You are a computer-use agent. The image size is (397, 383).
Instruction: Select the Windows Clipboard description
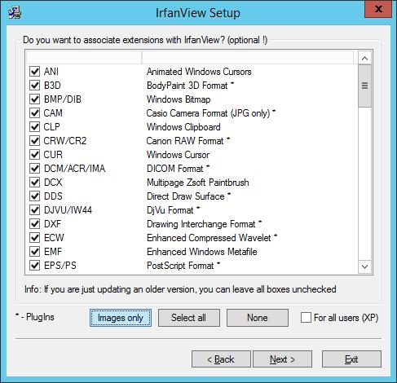[183, 127]
